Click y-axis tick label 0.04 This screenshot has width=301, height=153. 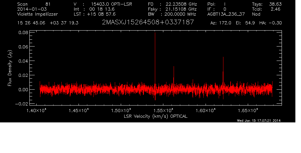pyautogui.click(x=23, y=61)
